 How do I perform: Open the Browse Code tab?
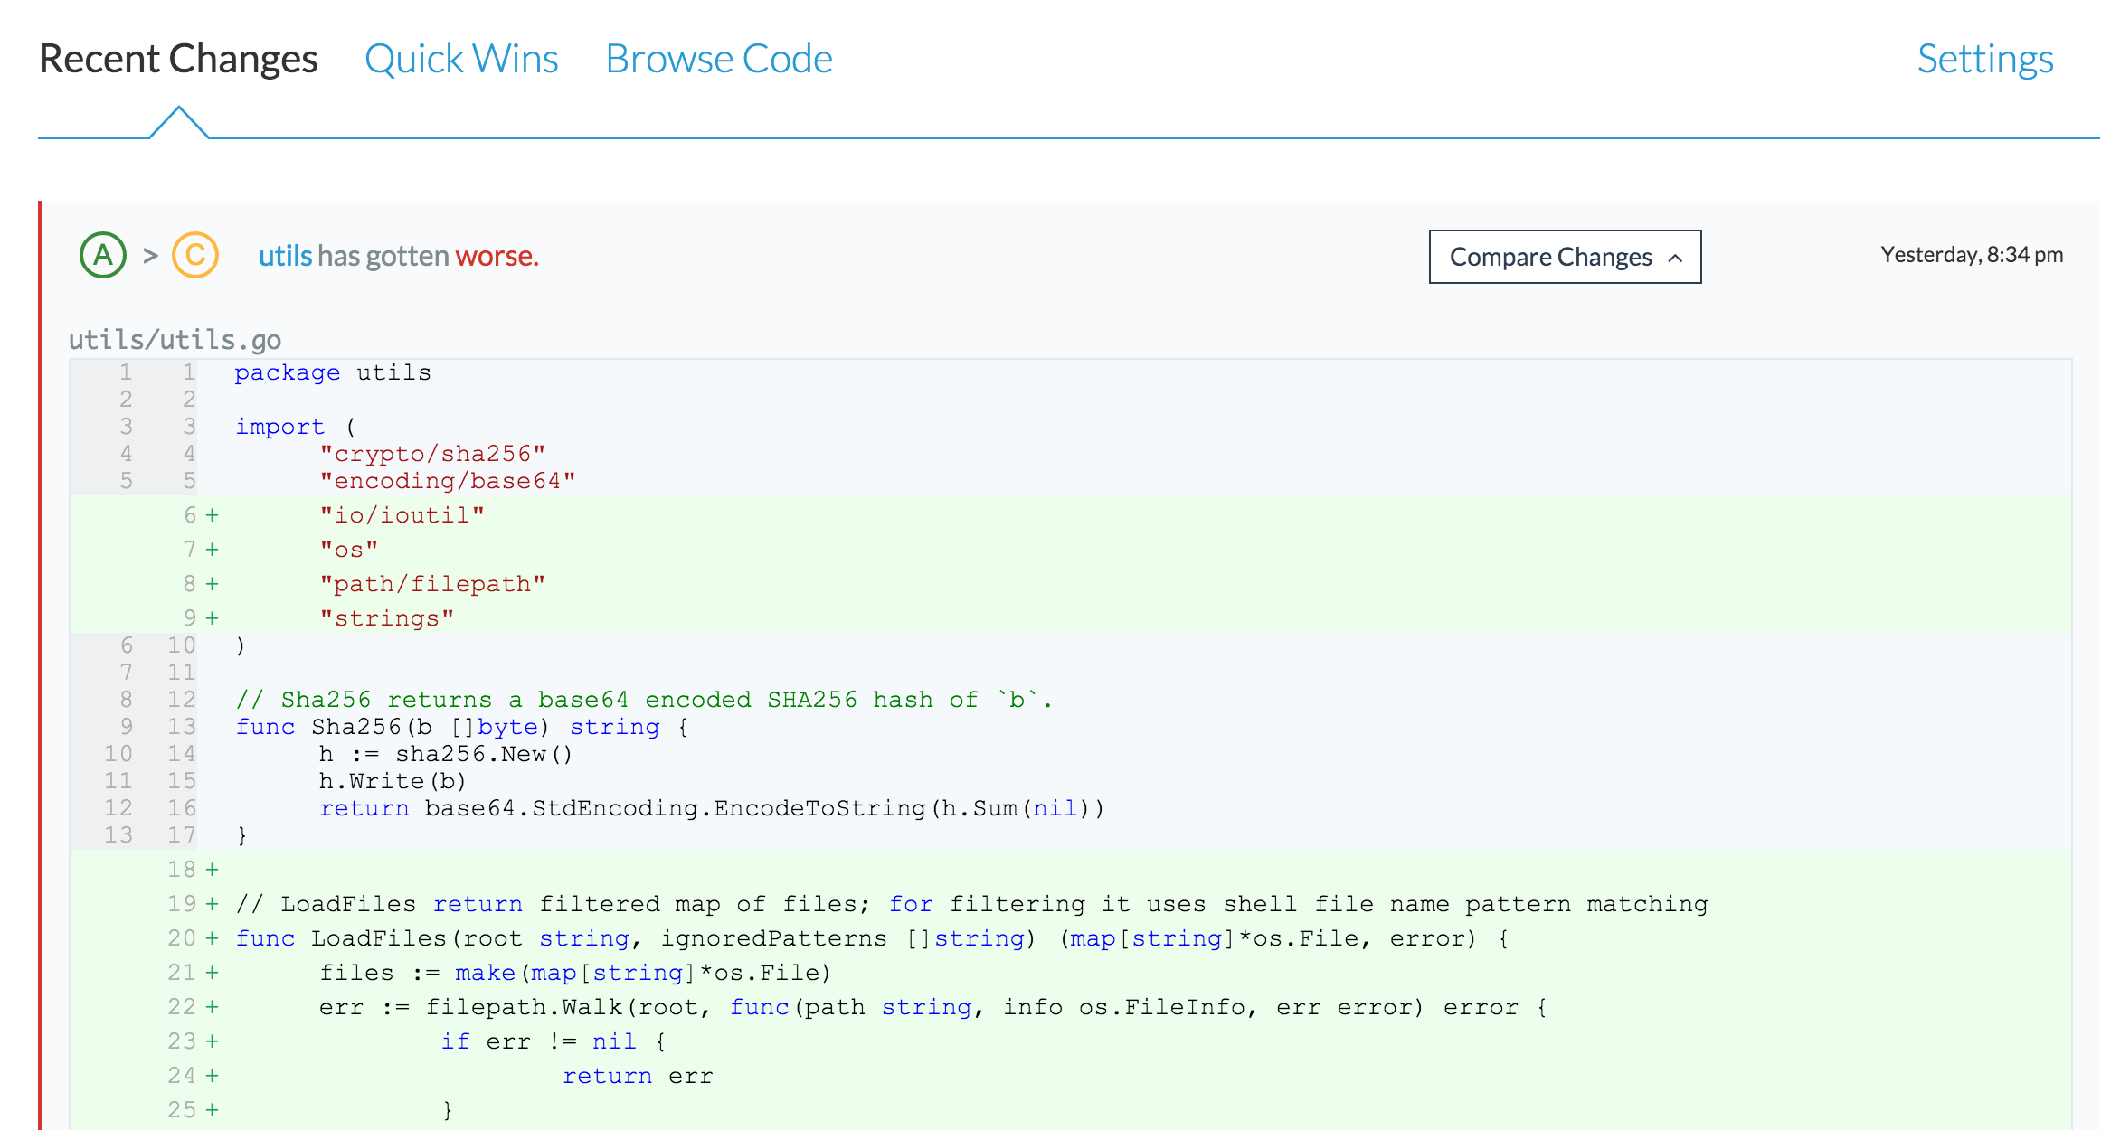coord(718,59)
